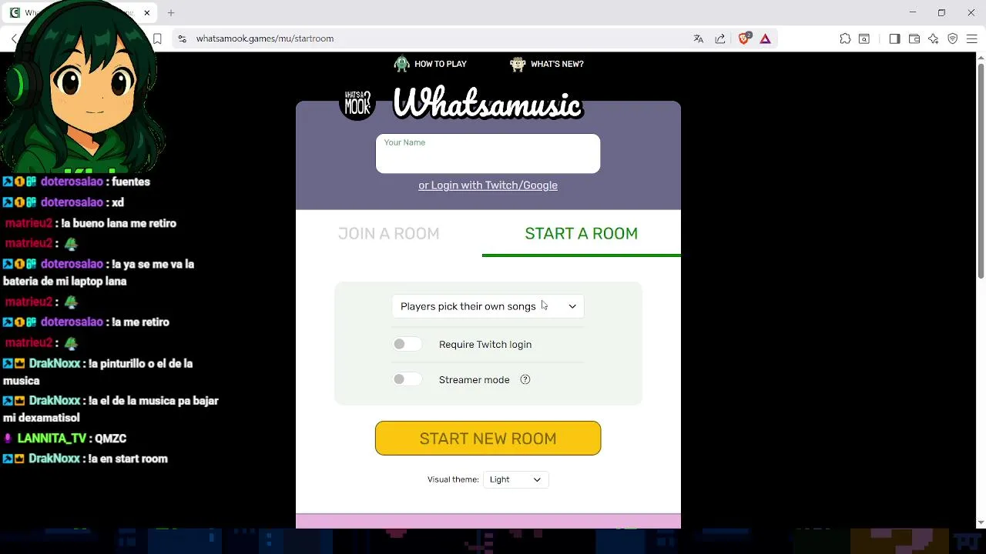
Task: Click chat message '!a en start room'
Action: (128, 459)
